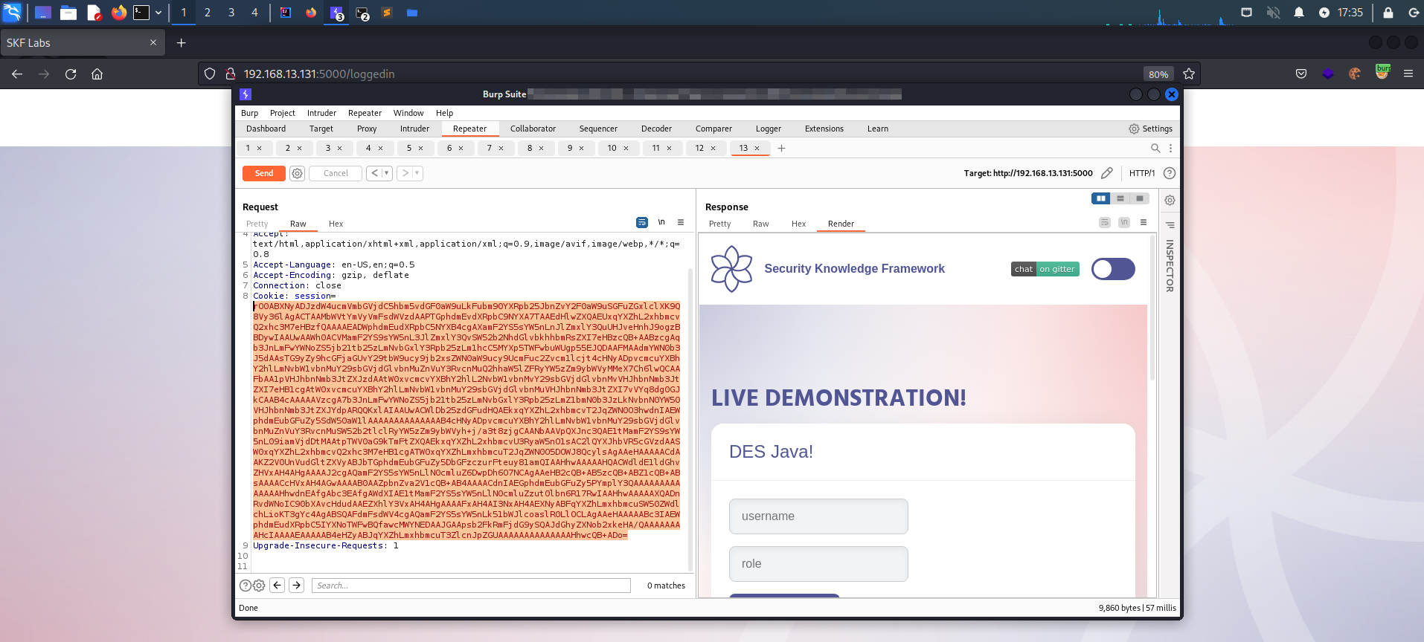The width and height of the screenshot is (1424, 642).
Task: Go to previous search match
Action: pos(277,586)
